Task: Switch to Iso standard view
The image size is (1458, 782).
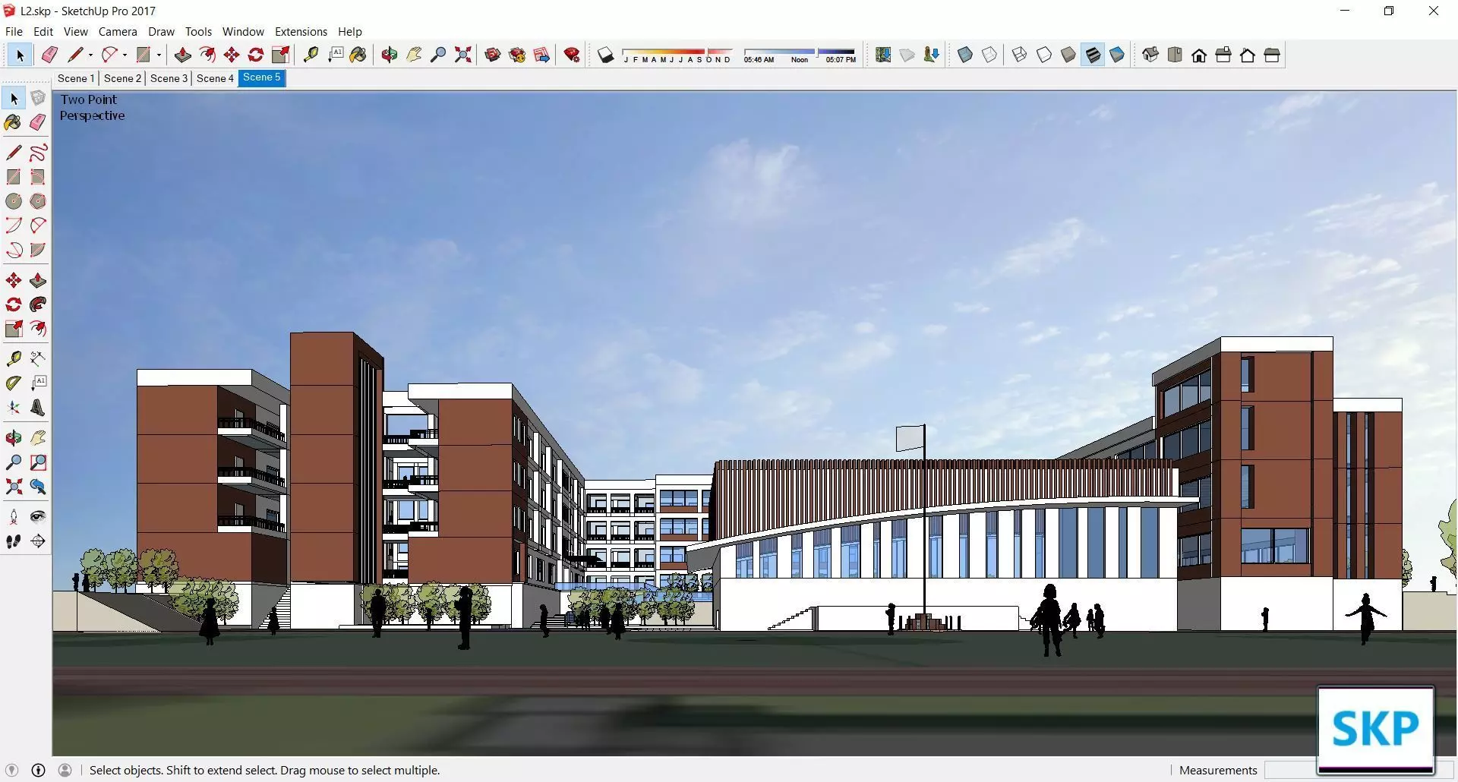Action: 1150,55
